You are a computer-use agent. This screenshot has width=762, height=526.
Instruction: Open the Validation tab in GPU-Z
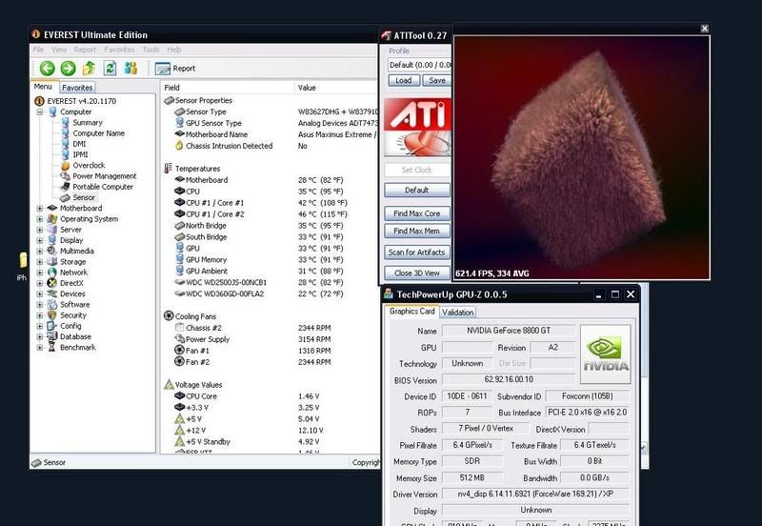[458, 312]
